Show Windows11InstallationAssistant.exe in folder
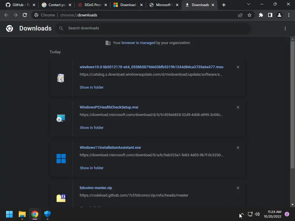 pos(92,168)
